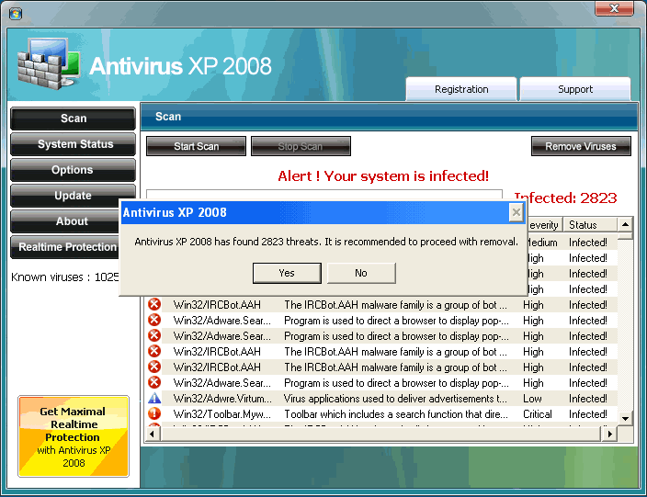This screenshot has width=647, height=497.
Task: Select the Win32/Adwre.Virtum... threat name
Action: tap(222, 399)
